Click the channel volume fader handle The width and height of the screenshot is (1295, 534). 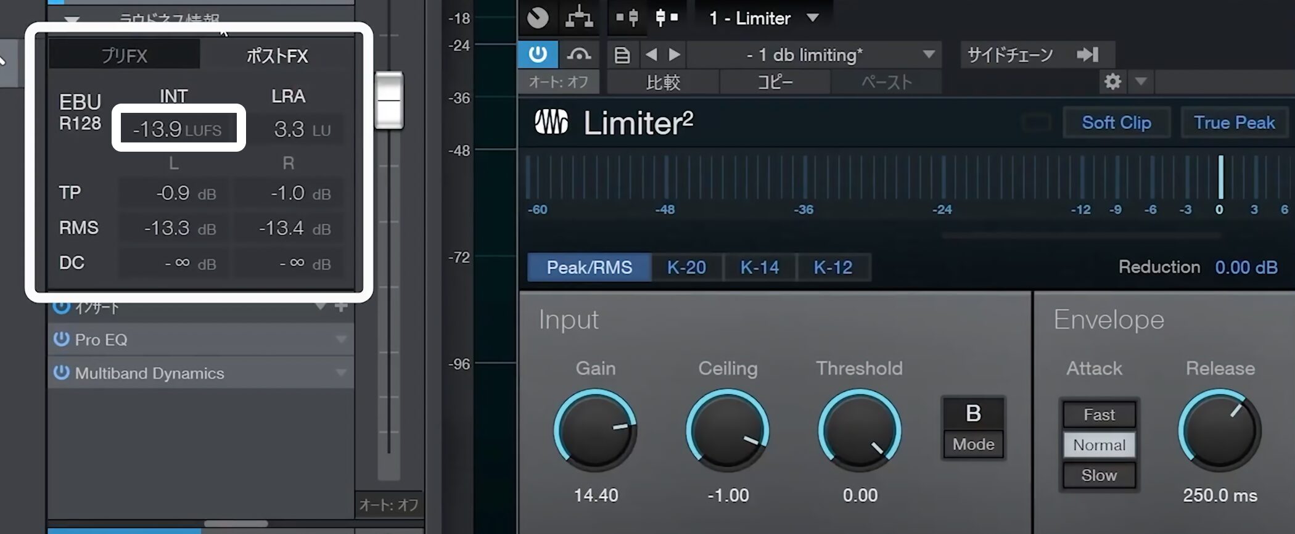click(x=389, y=101)
